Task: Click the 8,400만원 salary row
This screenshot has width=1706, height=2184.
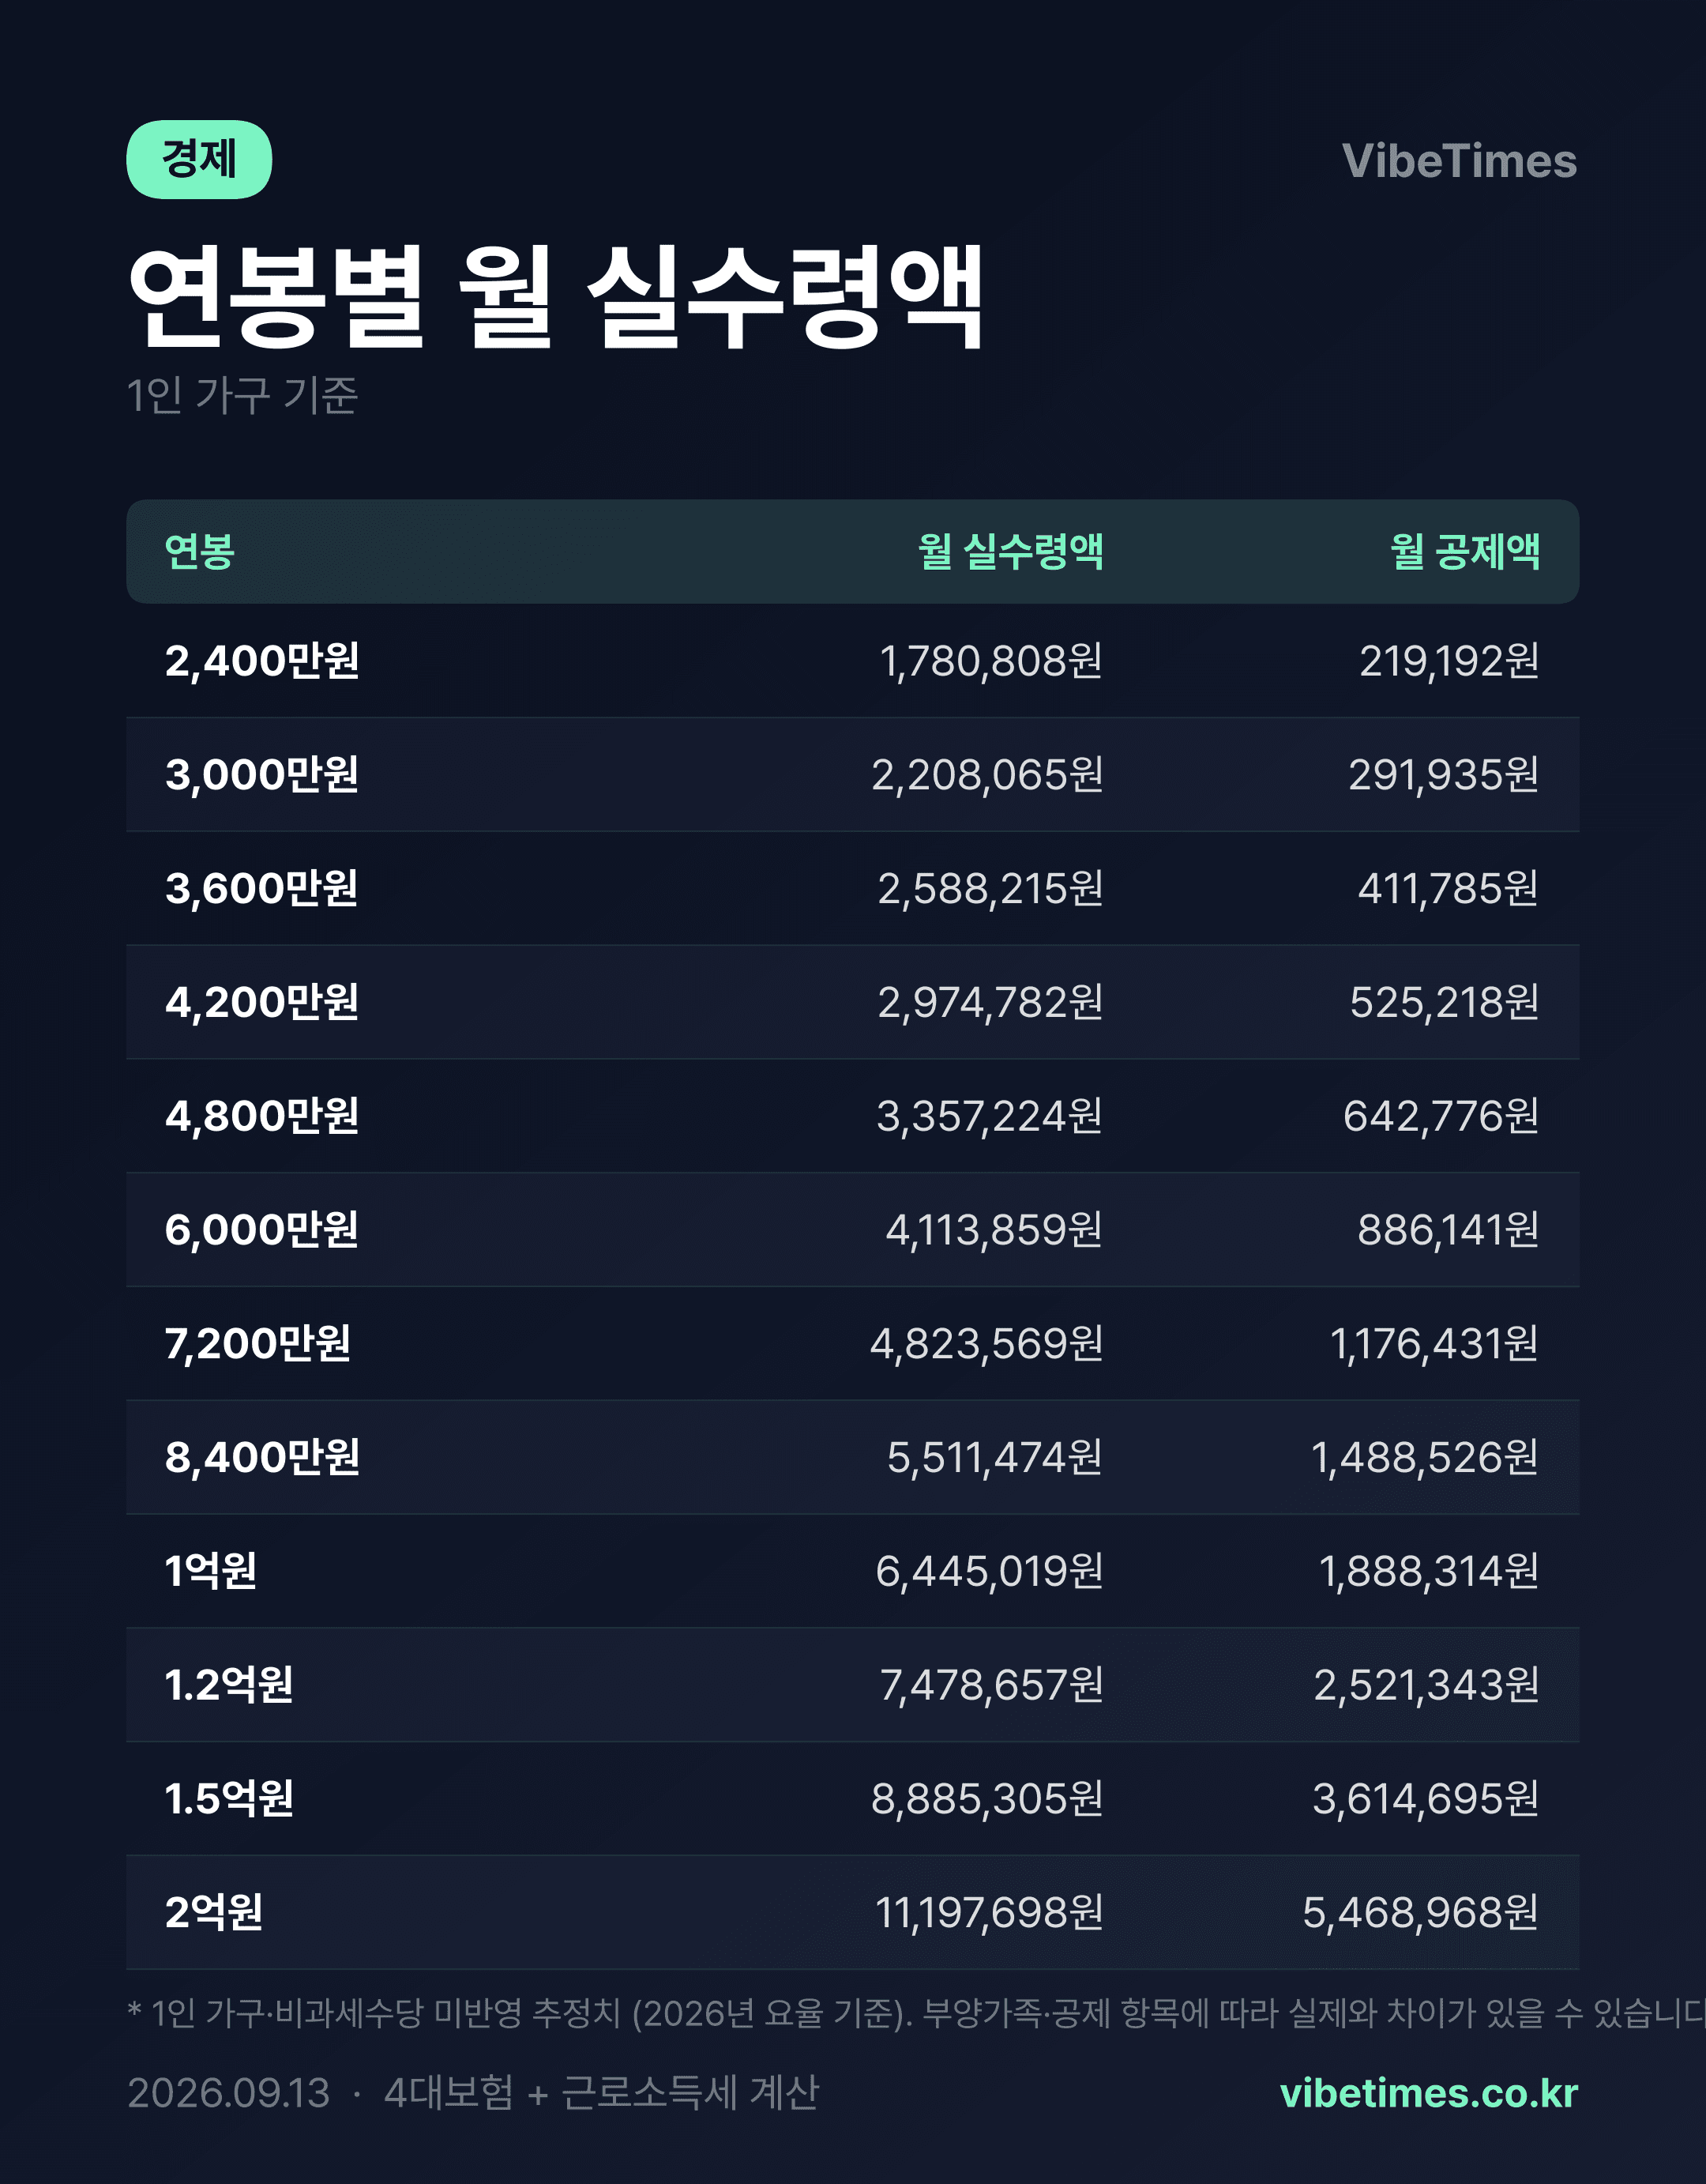Action: click(x=852, y=1457)
